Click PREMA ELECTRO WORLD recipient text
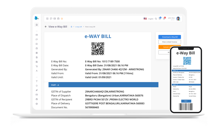Screen dimensions: 218x135 pos(124,99)
